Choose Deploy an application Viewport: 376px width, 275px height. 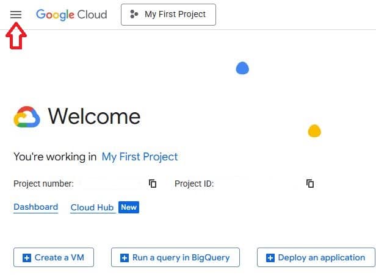click(x=316, y=258)
